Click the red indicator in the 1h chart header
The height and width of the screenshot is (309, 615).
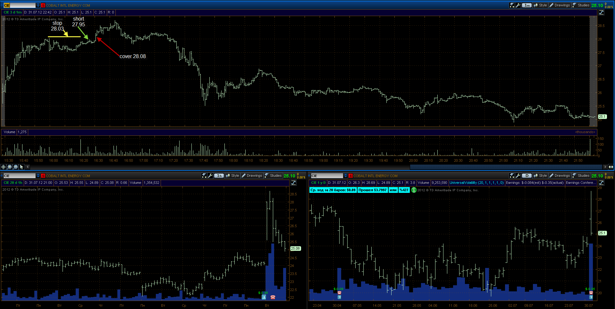(x=43, y=176)
